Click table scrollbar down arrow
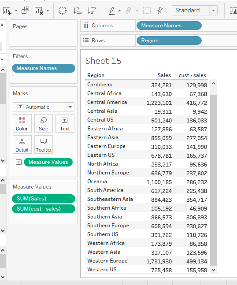 tap(214, 270)
